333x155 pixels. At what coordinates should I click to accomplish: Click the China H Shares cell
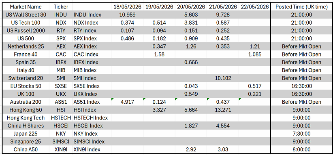click(x=26, y=126)
